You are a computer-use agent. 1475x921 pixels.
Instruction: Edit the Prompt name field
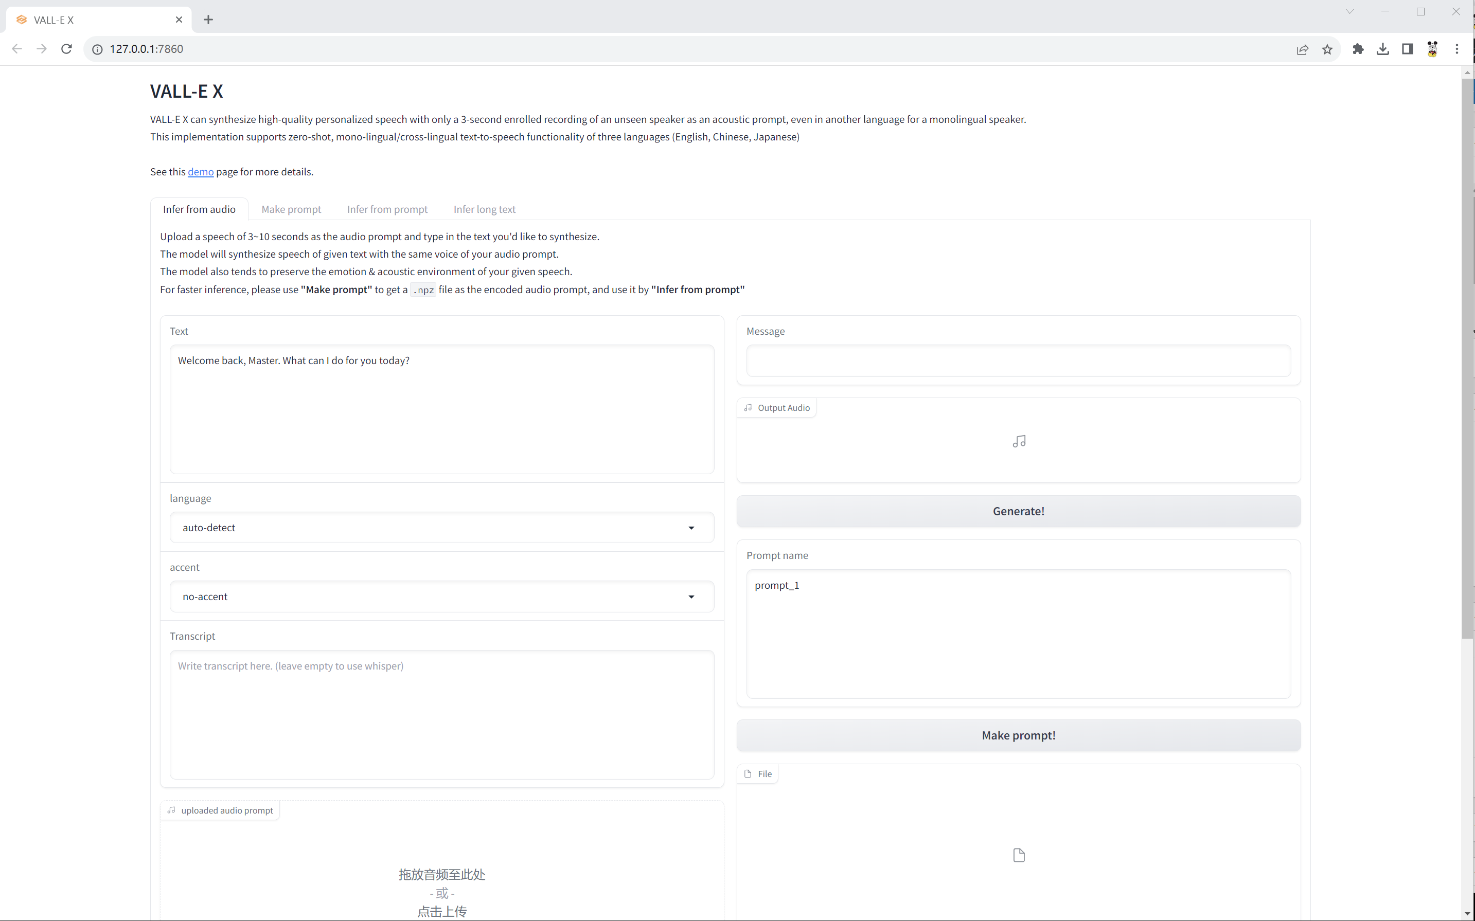pos(1019,634)
